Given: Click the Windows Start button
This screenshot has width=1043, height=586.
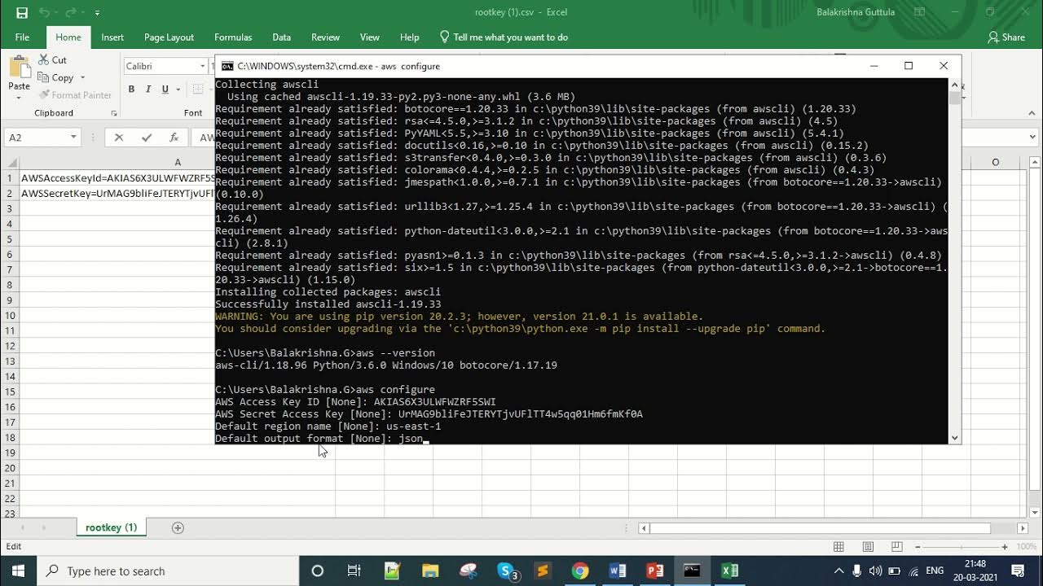Looking at the screenshot, I should (x=18, y=571).
